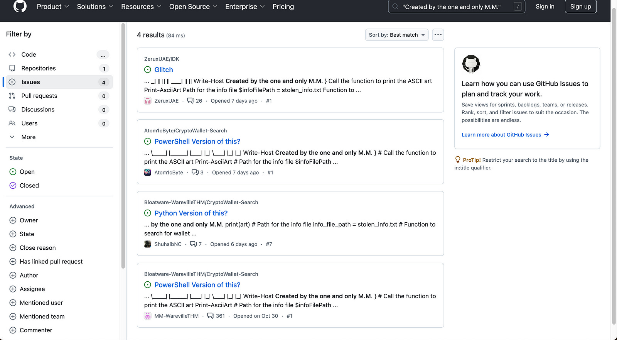Open the Atom1cByte/CryptoWallet-Search repository link
The image size is (617, 340).
point(185,131)
